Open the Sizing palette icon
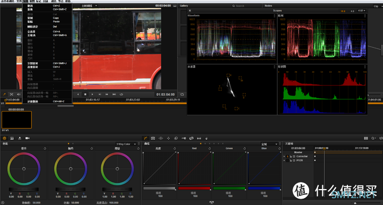 click(191, 138)
